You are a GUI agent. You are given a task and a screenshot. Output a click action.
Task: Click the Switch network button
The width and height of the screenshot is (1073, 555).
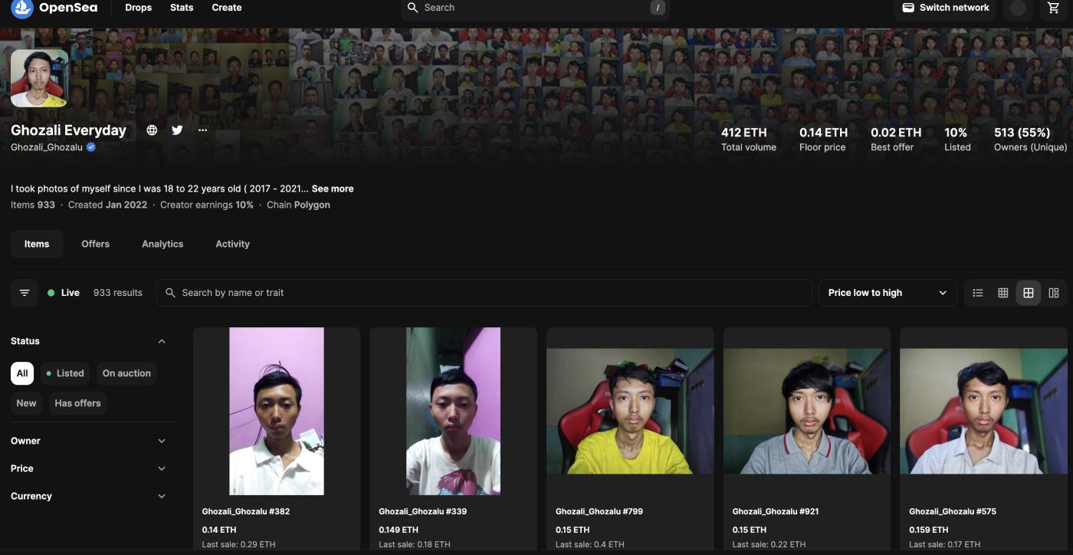946,8
